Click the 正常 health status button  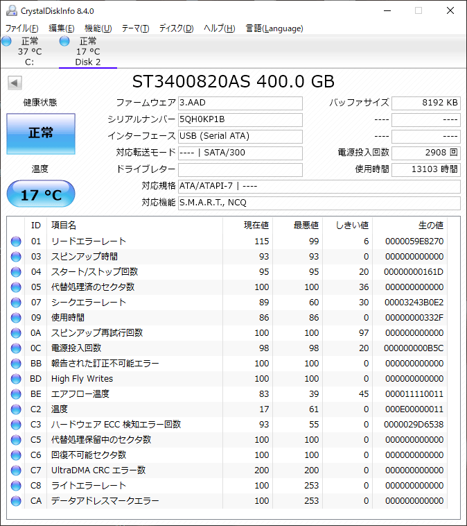tap(41, 133)
